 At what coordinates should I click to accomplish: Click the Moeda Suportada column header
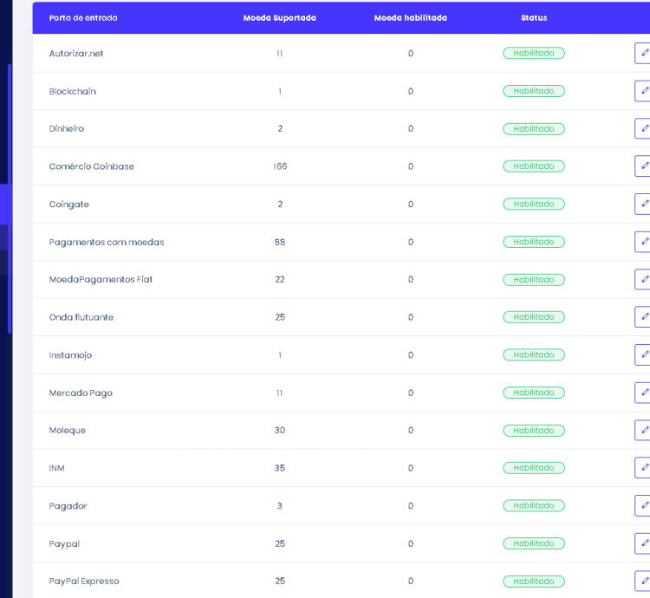pyautogui.click(x=279, y=18)
